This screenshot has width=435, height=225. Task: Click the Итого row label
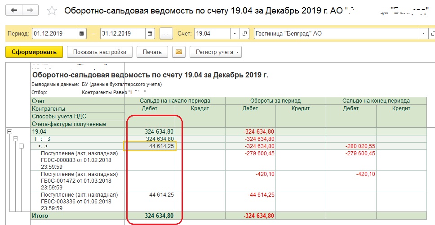tap(40, 216)
